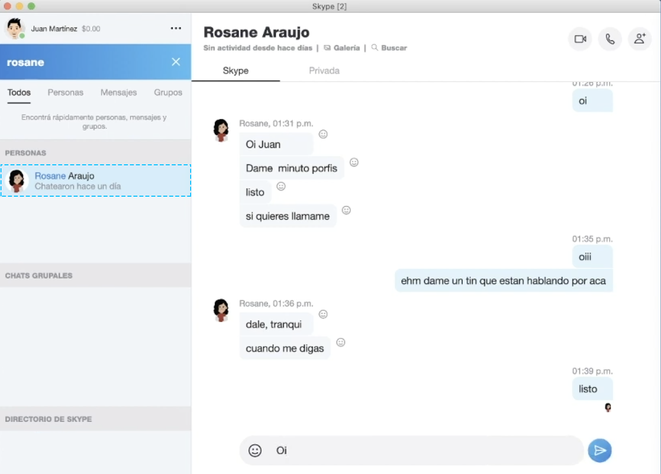The height and width of the screenshot is (474, 661).
Task: Clear the rosane search with X
Action: tap(176, 62)
